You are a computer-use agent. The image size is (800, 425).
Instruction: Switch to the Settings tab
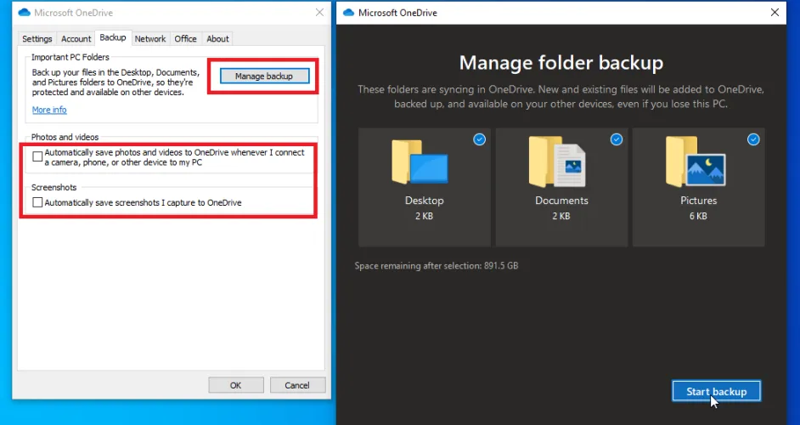tap(37, 39)
